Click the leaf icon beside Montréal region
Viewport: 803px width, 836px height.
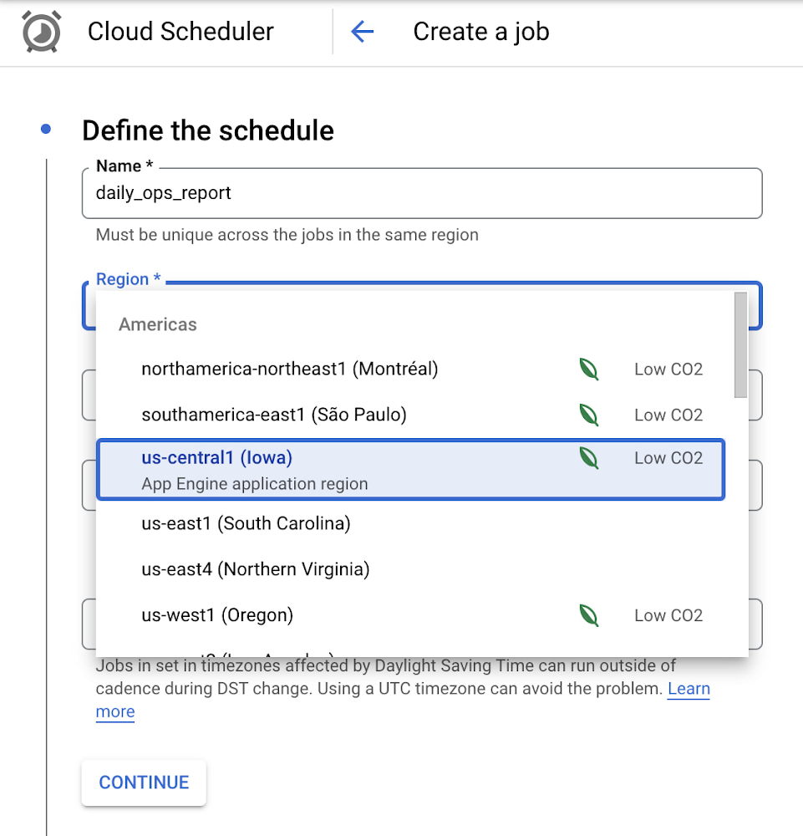click(589, 369)
